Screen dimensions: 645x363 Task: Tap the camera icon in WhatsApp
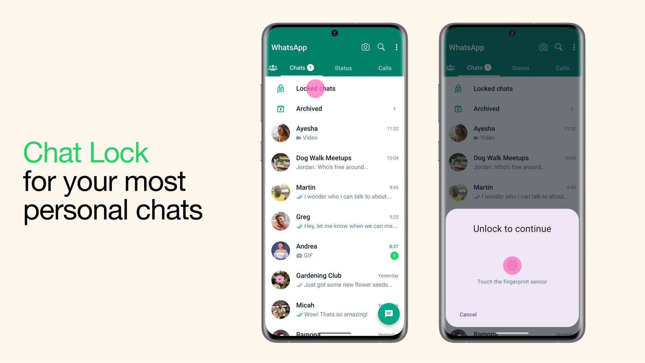(365, 47)
